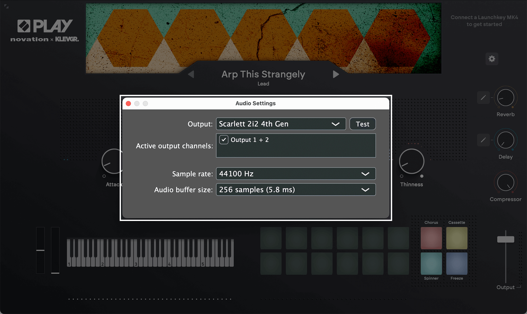The width and height of the screenshot is (527, 314).
Task: Click the edit pencil icon beside Delay
Action: [x=483, y=140]
